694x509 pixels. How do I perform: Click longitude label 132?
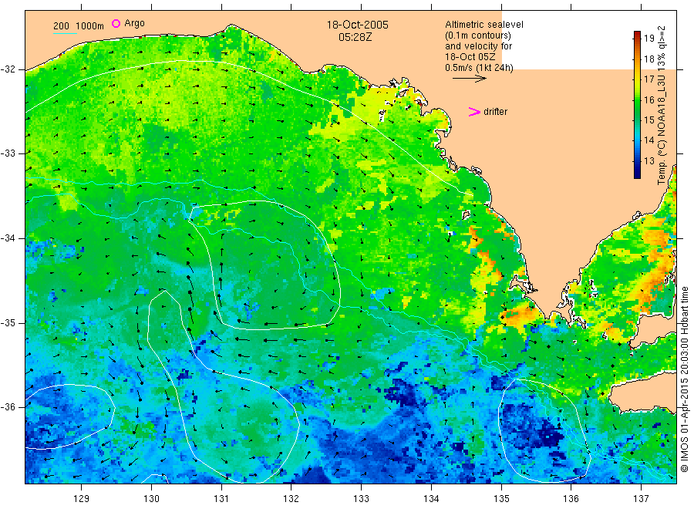coord(291,498)
